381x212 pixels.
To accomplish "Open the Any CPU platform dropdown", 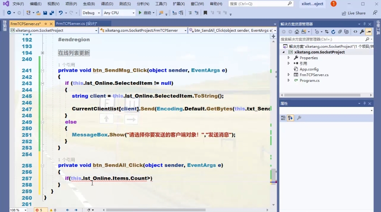I will point(119,13).
